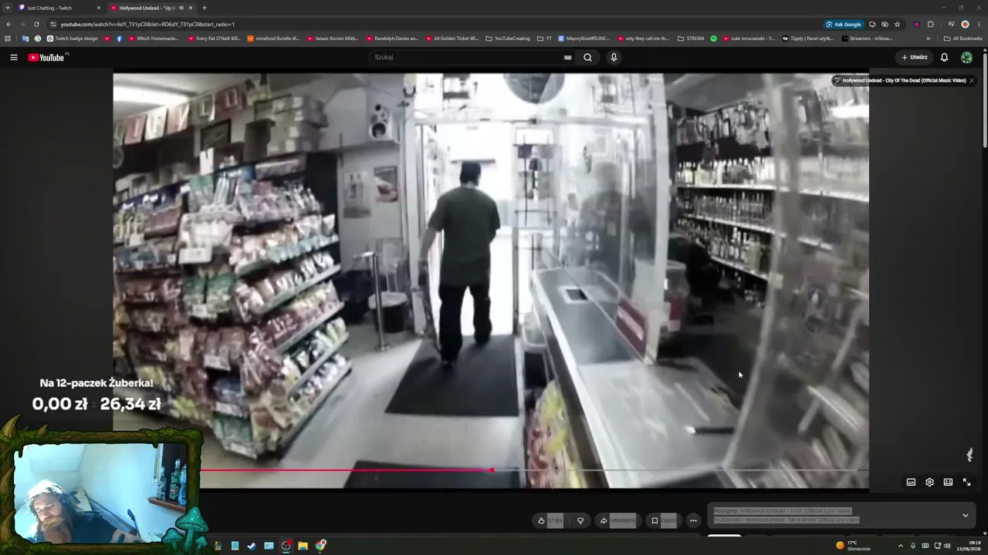This screenshot has height=555, width=988.
Task: Open the Janusz Korwin Mikk bookmark
Action: click(x=333, y=39)
